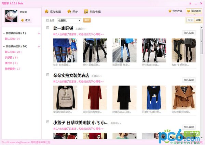The height and width of the screenshot is (145, 205).
Task: Open the title bar menu arrow icon
Action: pos(190,3)
